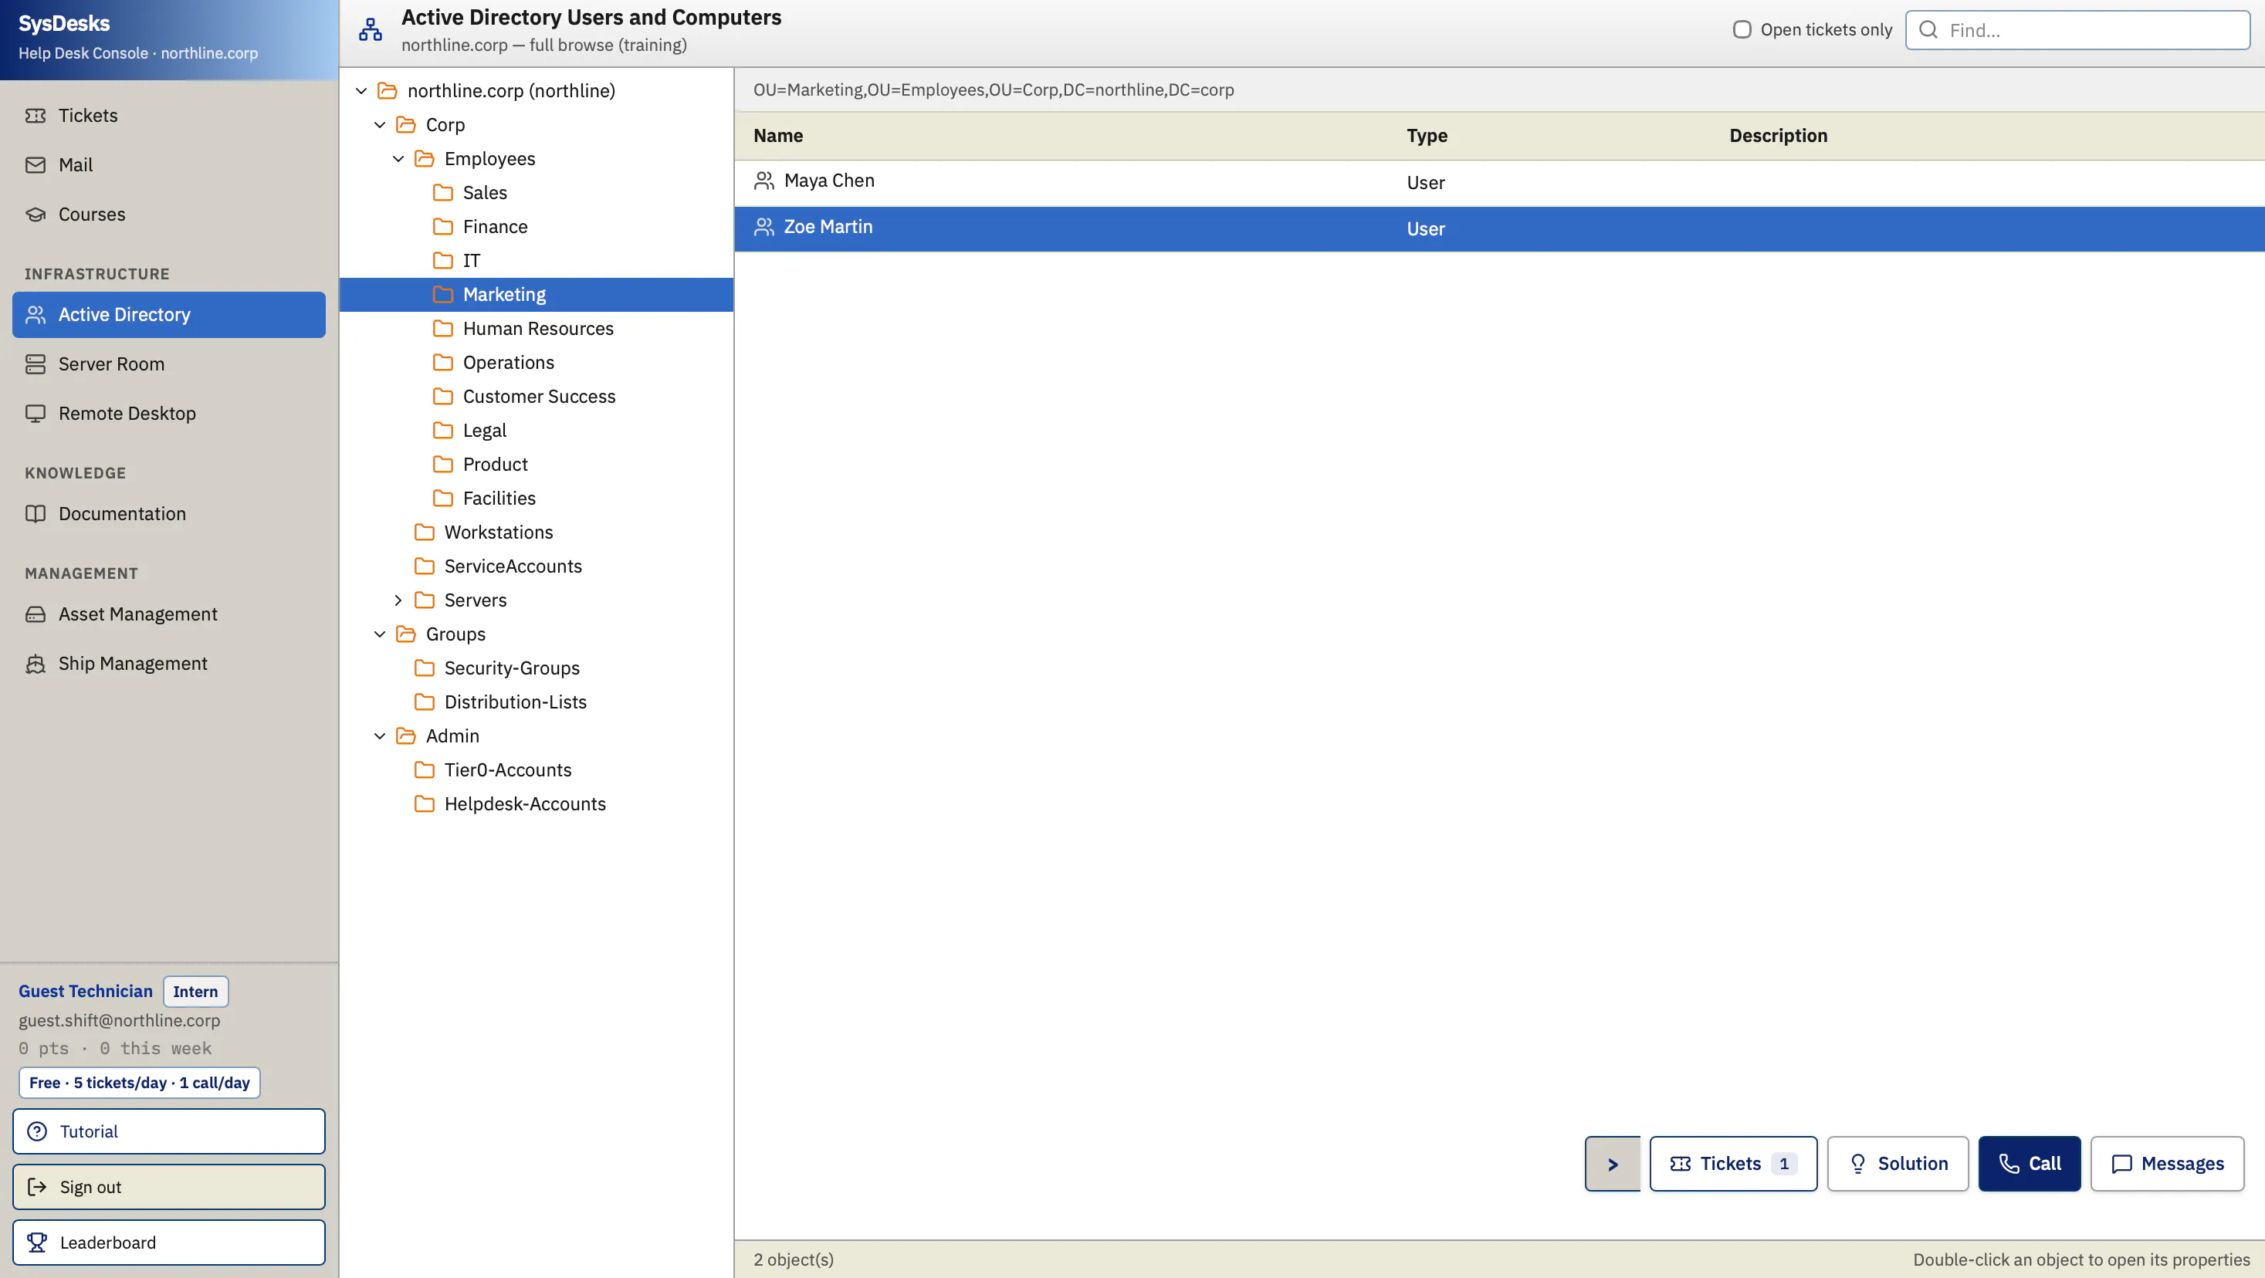Click the ticket icon on bottom Tickets button
The width and height of the screenshot is (2265, 1278).
1681,1164
